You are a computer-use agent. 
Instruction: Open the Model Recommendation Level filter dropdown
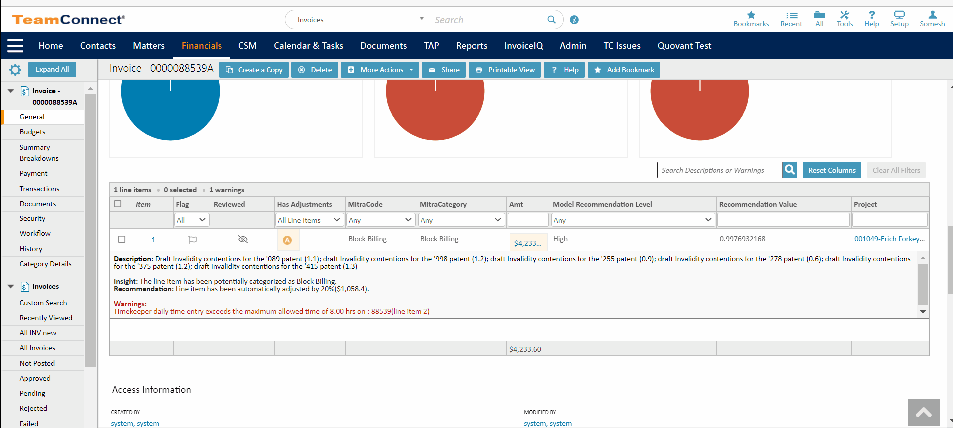pos(633,220)
